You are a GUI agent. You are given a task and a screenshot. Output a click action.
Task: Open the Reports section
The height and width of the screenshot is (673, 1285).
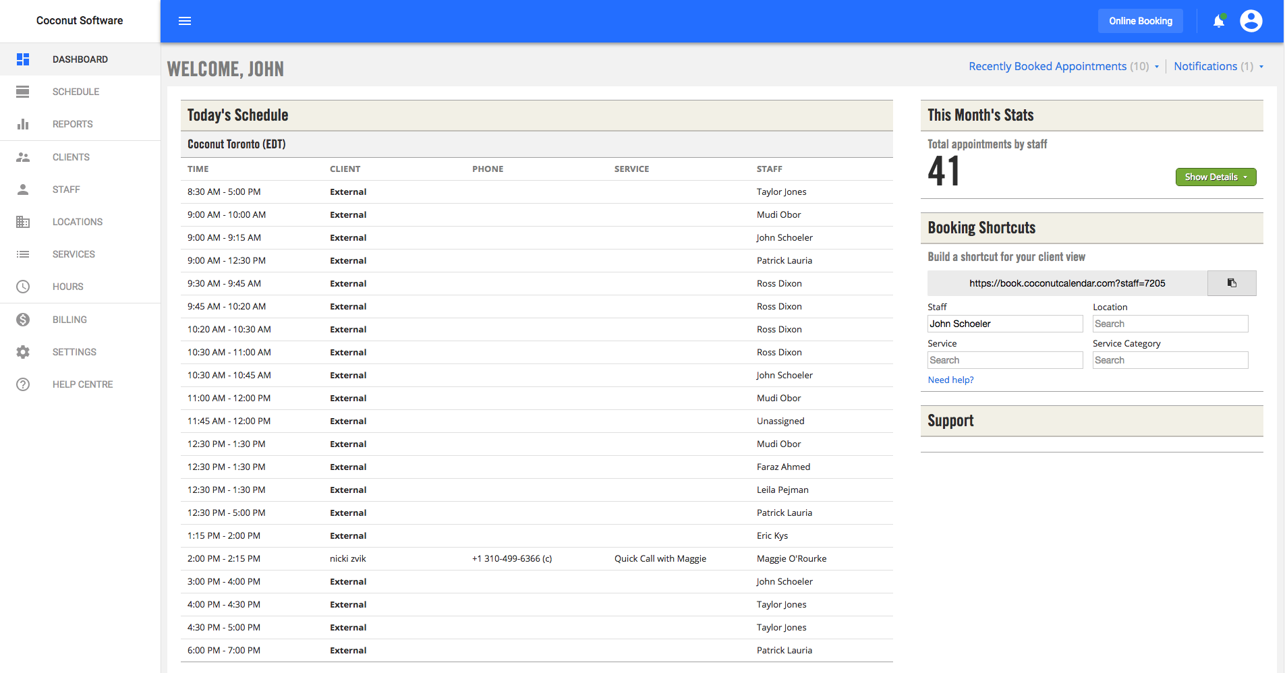click(80, 124)
